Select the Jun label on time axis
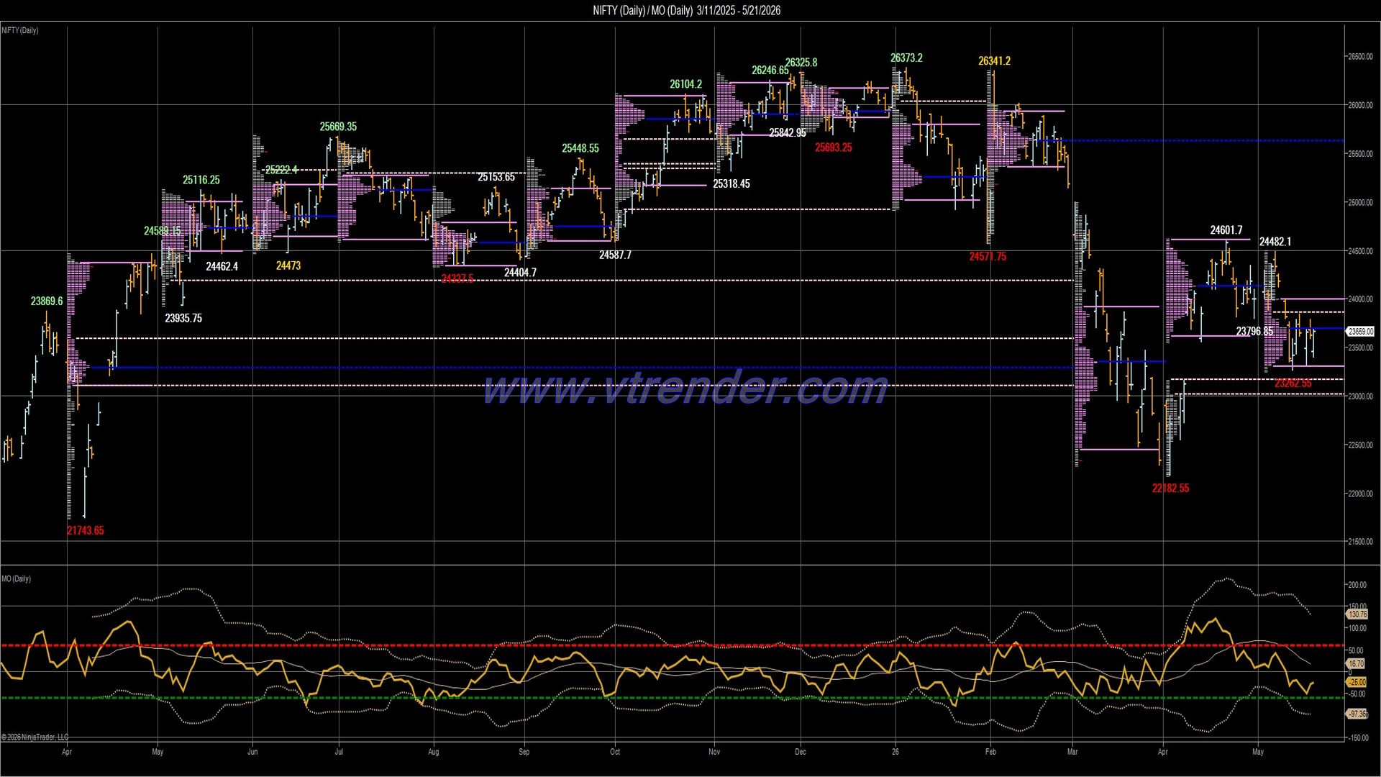 coord(252,752)
